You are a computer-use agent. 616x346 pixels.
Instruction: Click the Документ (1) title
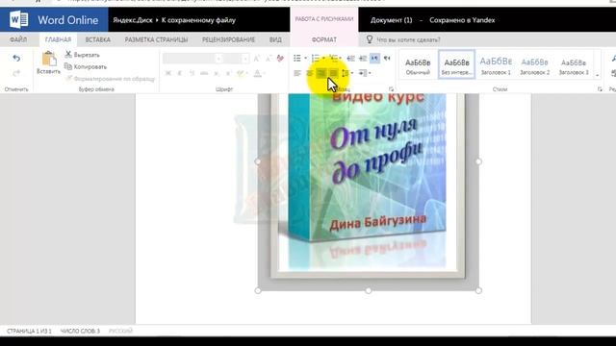pos(392,20)
